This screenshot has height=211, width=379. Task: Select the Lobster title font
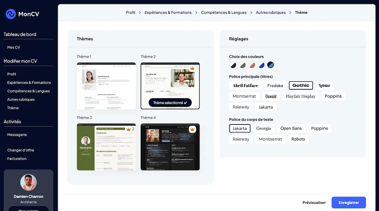click(x=324, y=85)
